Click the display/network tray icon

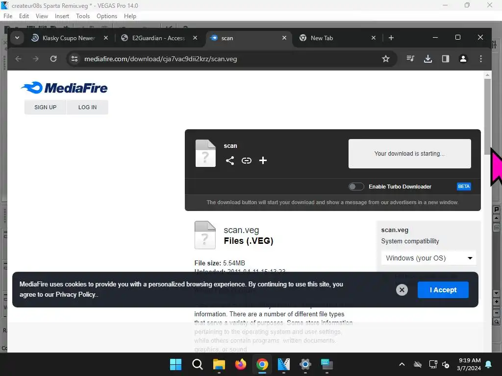pyautogui.click(x=433, y=364)
